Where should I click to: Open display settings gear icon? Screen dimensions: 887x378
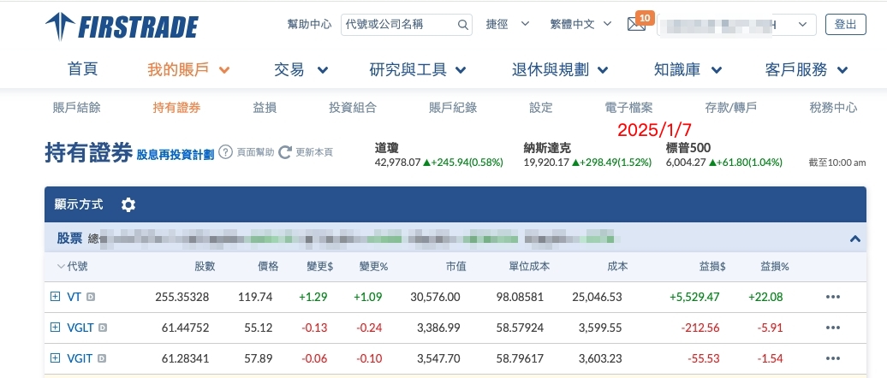coord(128,204)
